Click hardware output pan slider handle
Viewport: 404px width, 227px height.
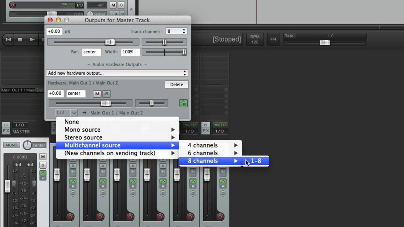click(152, 103)
